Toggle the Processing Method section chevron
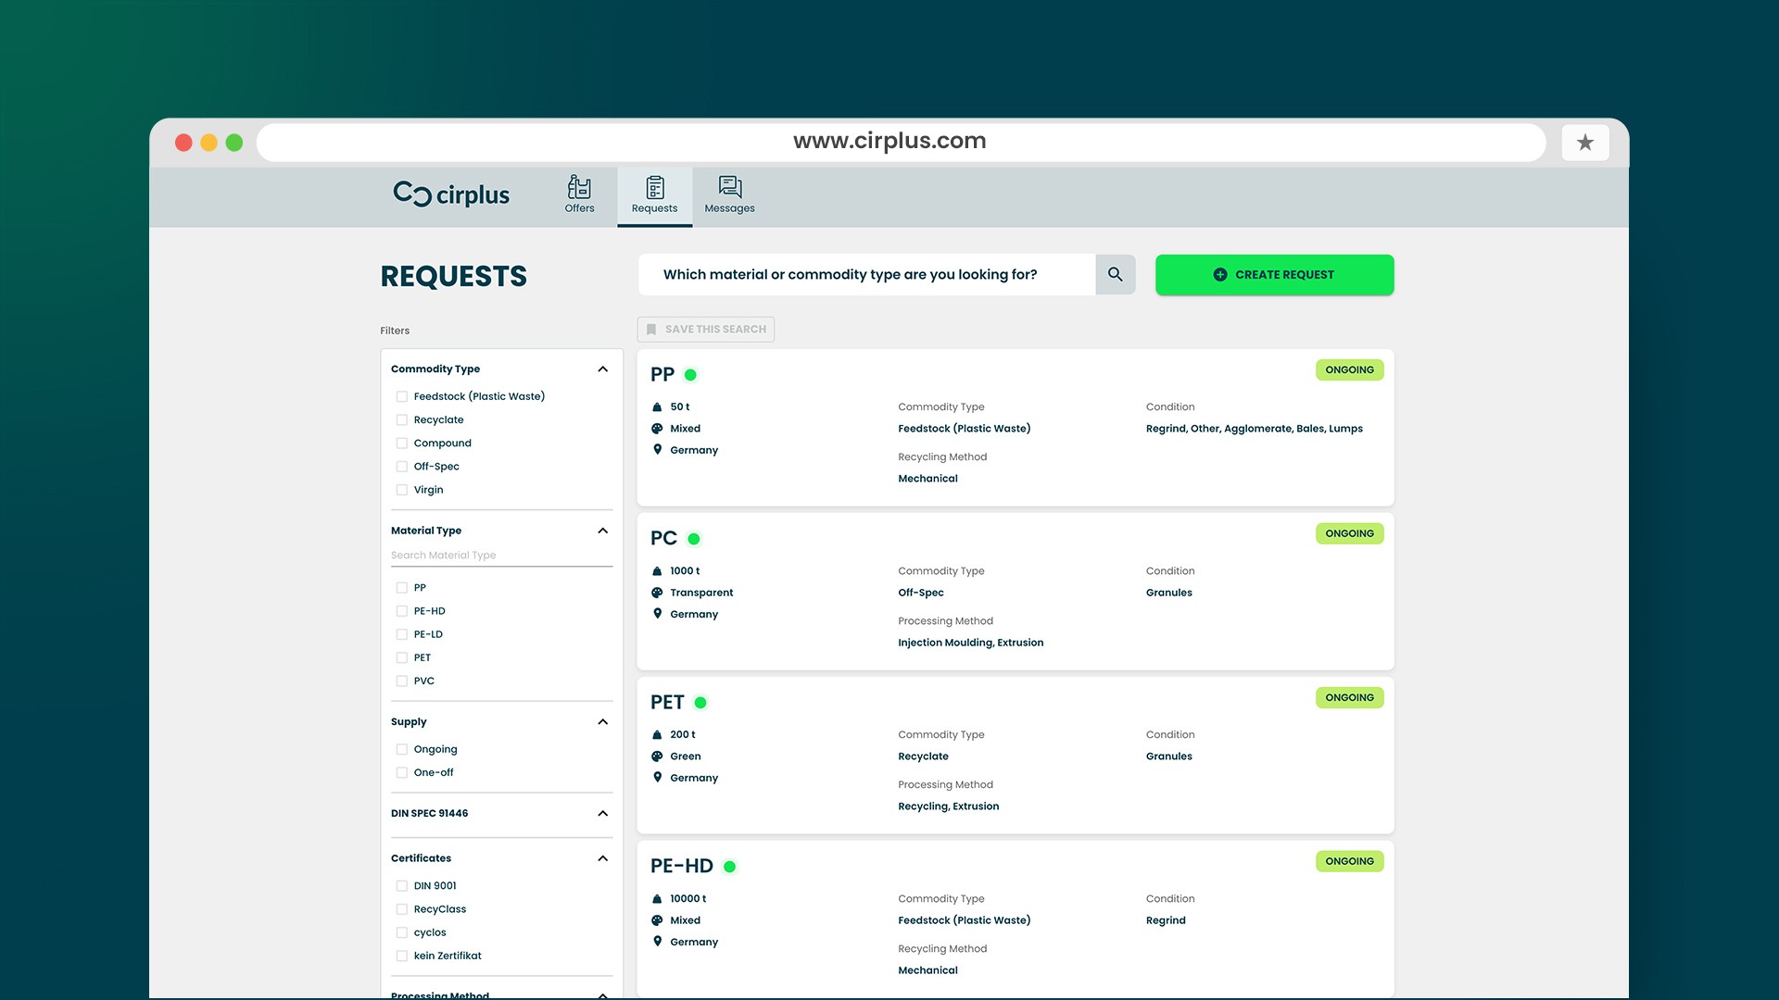 603,994
